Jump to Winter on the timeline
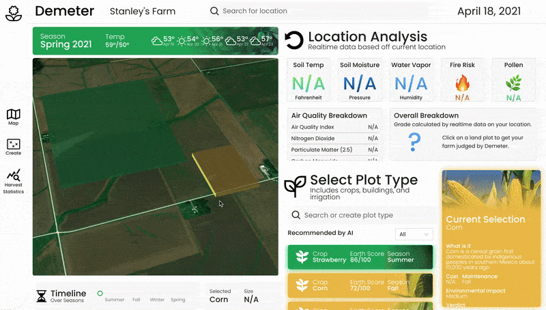Image resolution: width=546 pixels, height=310 pixels. 157,300
